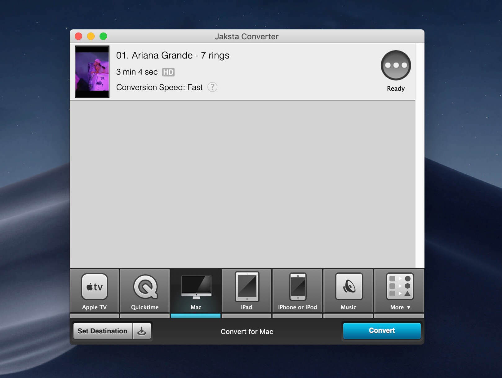The height and width of the screenshot is (378, 502).
Task: Click the Ready status three-dots button
Action: tap(396, 65)
